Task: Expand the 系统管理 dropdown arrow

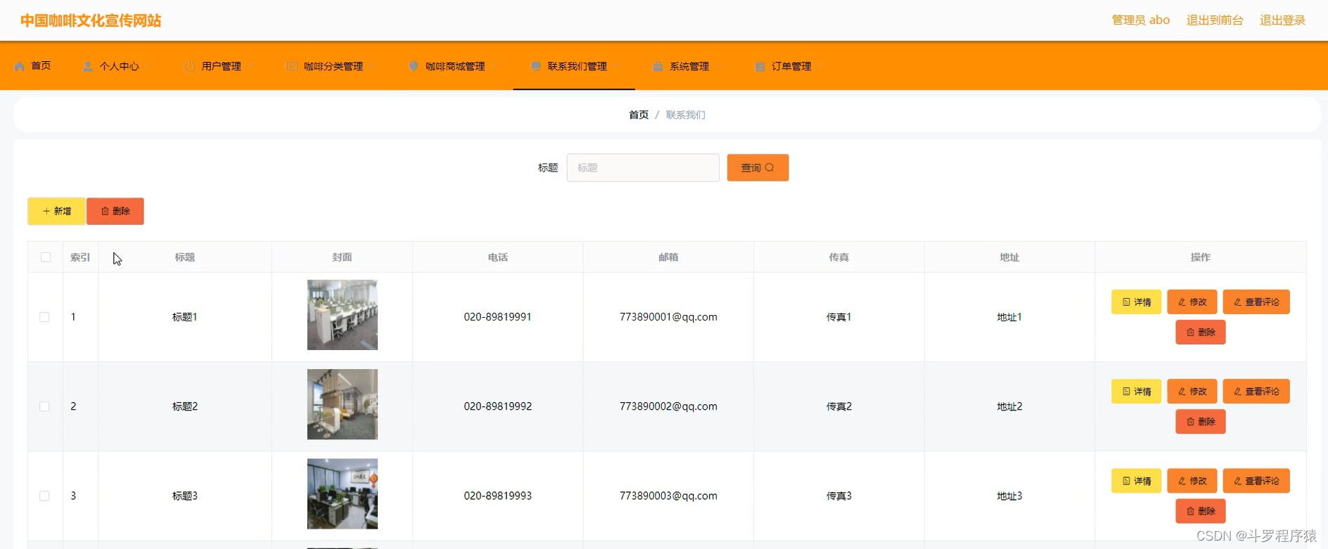Action: [719, 66]
